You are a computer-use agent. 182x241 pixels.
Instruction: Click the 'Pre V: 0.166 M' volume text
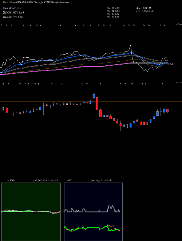[x=145, y=11]
